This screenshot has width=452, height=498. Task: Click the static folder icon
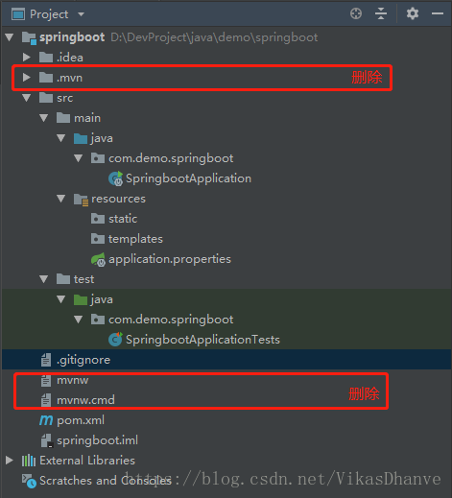[98, 219]
